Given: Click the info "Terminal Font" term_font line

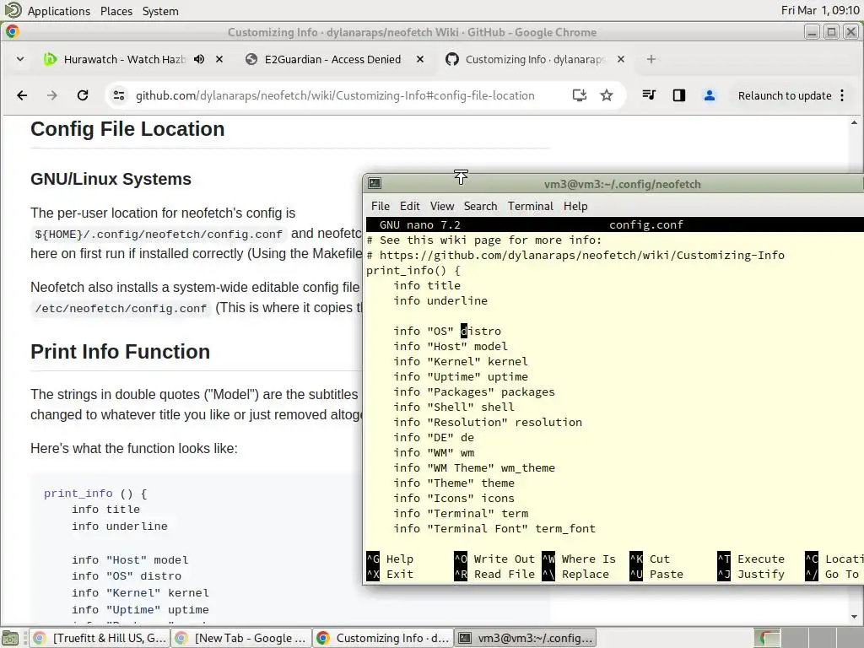Looking at the screenshot, I should [494, 528].
